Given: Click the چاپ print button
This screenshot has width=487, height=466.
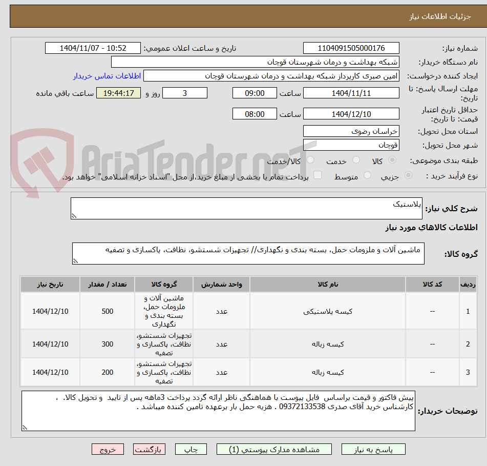Looking at the screenshot, I should point(190,449).
